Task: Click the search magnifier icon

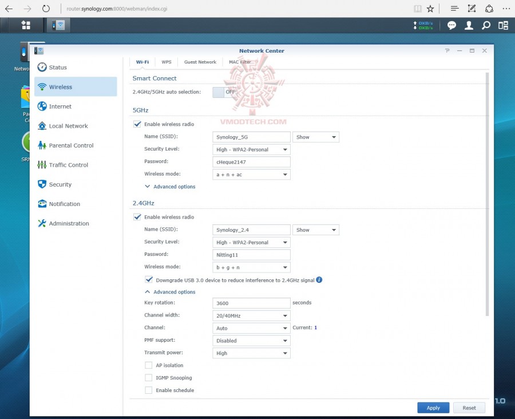Action: tap(486, 25)
